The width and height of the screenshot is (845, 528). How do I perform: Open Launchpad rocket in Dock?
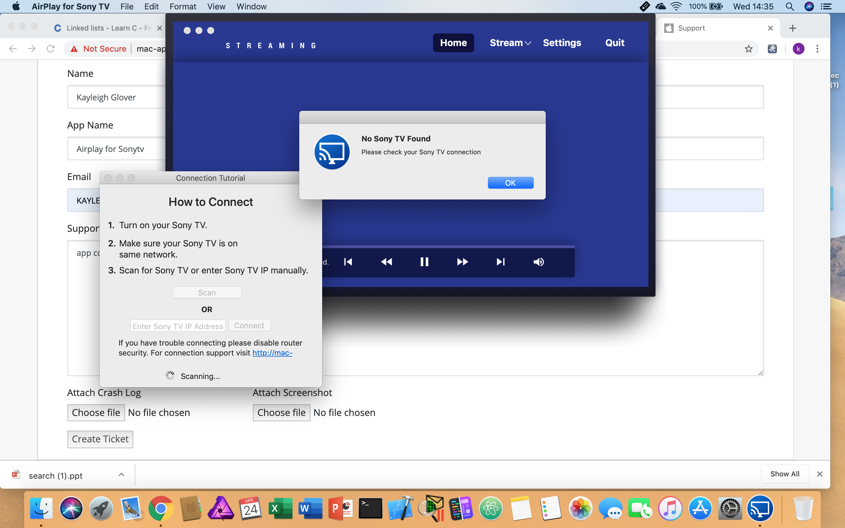click(101, 508)
